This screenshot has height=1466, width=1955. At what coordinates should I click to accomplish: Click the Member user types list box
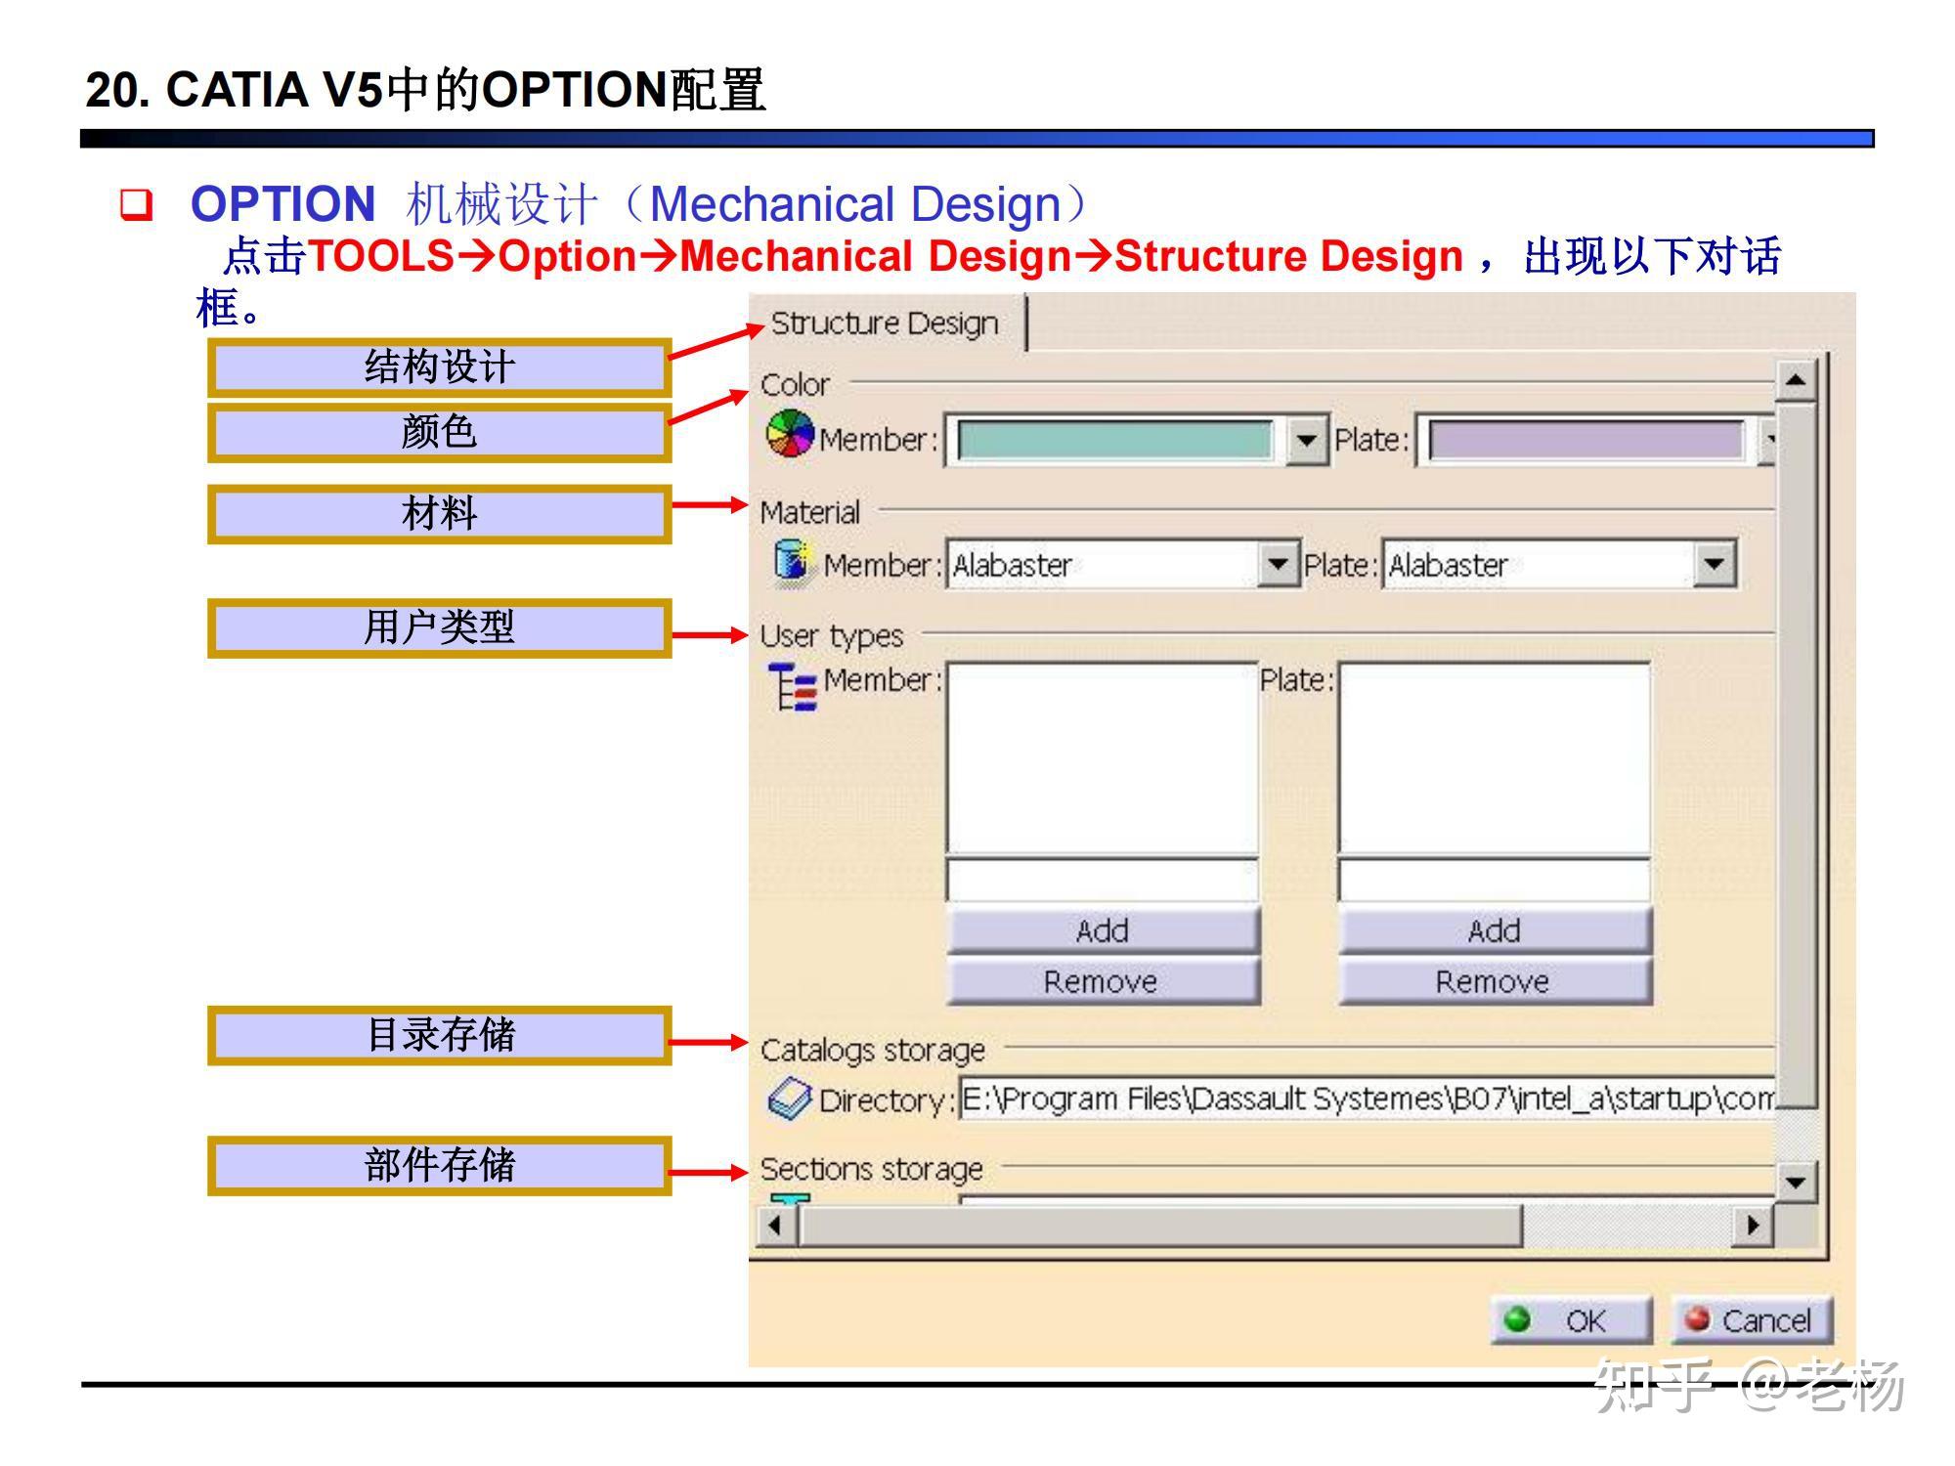(x=1102, y=758)
